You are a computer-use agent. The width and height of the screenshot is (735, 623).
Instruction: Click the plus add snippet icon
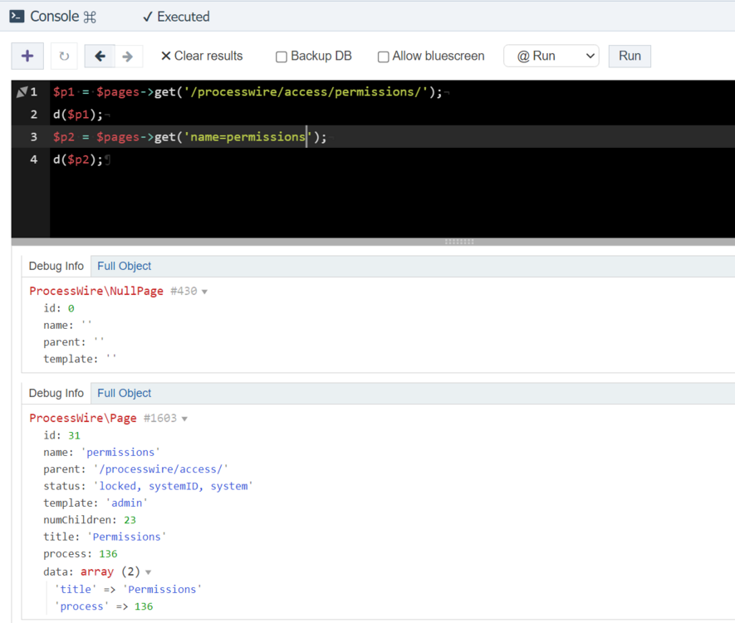coord(27,56)
